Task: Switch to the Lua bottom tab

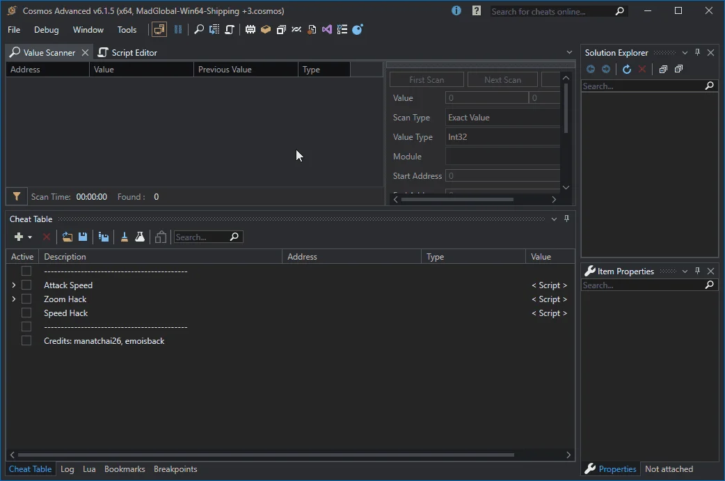Action: coord(89,469)
